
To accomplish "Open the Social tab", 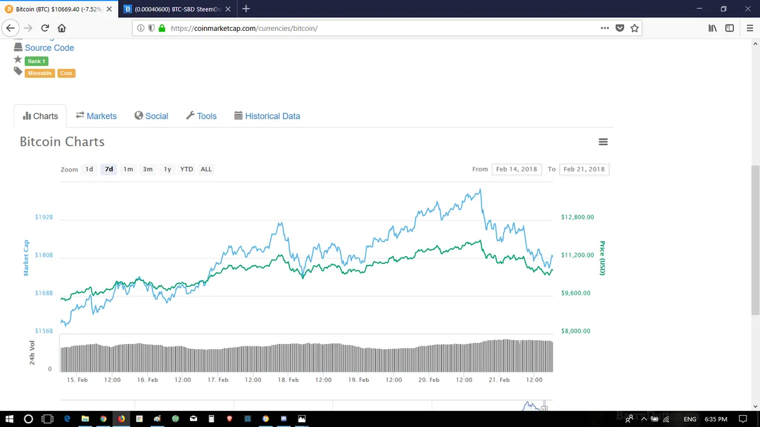I will (151, 116).
